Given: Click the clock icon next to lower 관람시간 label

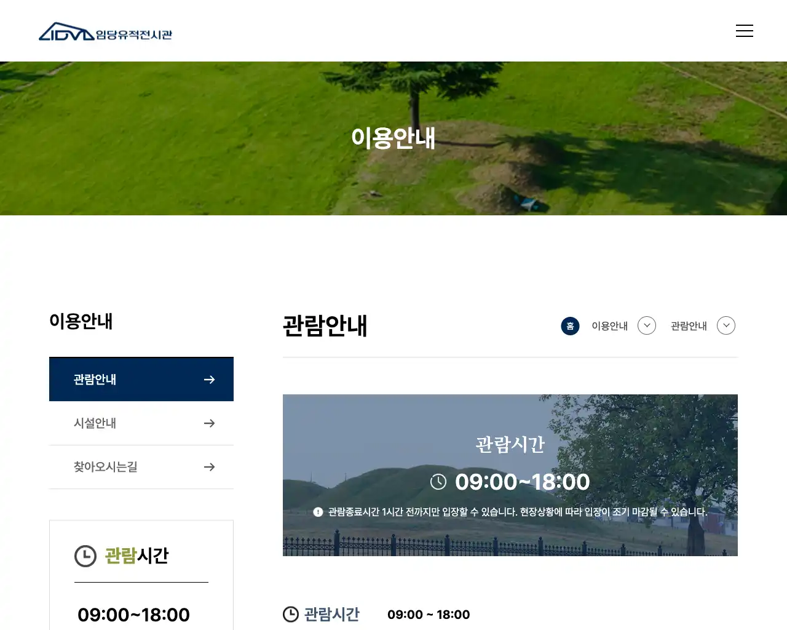Looking at the screenshot, I should [x=290, y=614].
